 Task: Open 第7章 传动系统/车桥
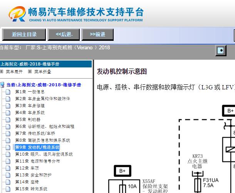(x=35, y=133)
